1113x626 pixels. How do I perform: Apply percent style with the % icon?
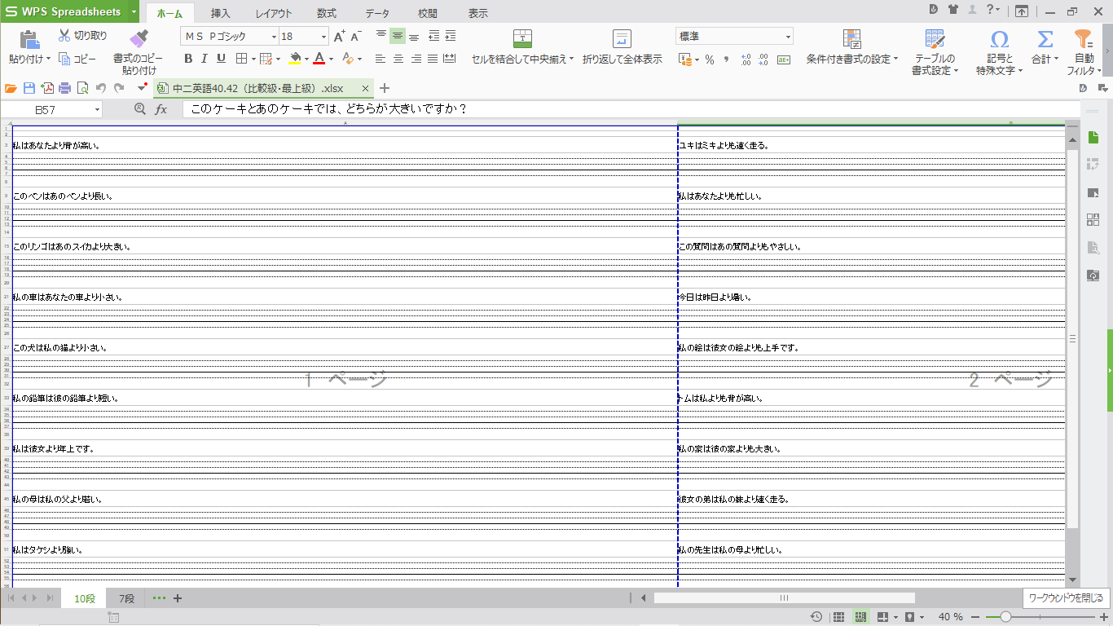pos(710,60)
